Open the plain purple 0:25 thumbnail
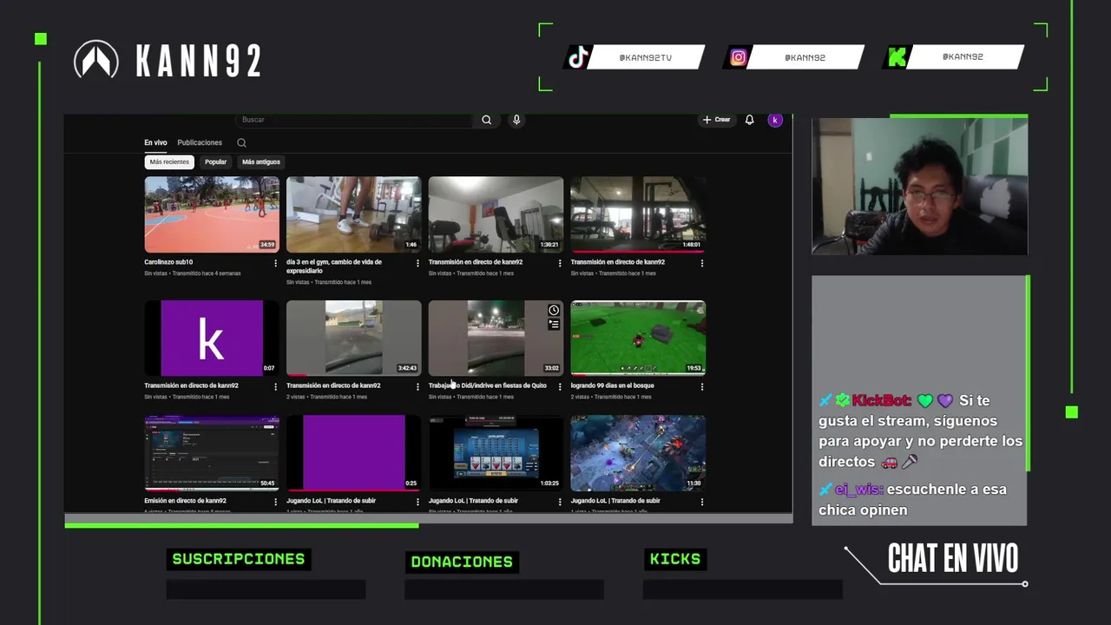This screenshot has height=625, width=1111. 354,453
